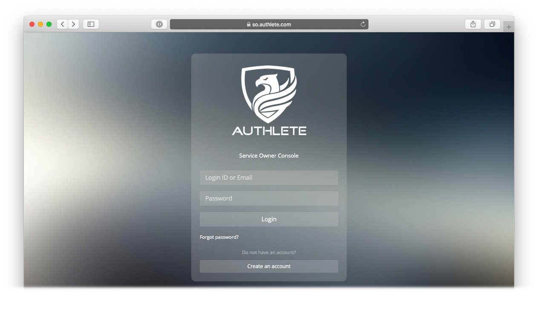Click the 'Do not have an account?' text
Image resolution: width=538 pixels, height=314 pixels.
[269, 252]
